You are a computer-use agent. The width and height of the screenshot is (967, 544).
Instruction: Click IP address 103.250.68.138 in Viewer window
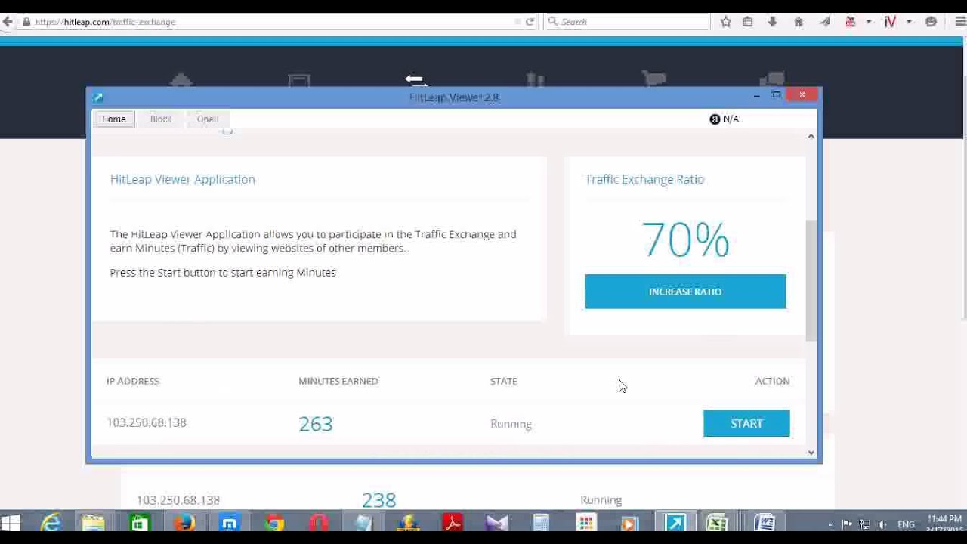(147, 422)
